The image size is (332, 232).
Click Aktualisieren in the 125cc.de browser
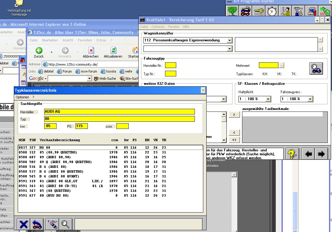click(113, 52)
